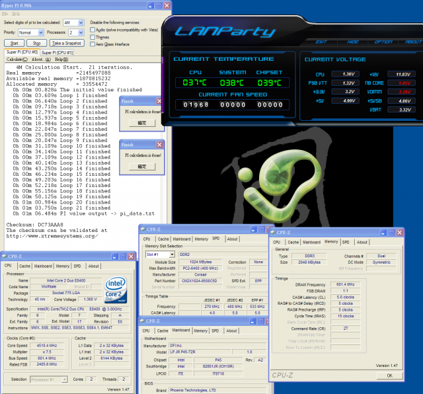Open the Calculate(C) menu

pos(17,59)
